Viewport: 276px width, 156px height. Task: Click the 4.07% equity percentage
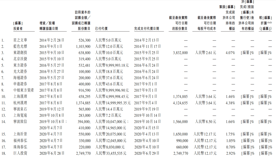point(230,53)
